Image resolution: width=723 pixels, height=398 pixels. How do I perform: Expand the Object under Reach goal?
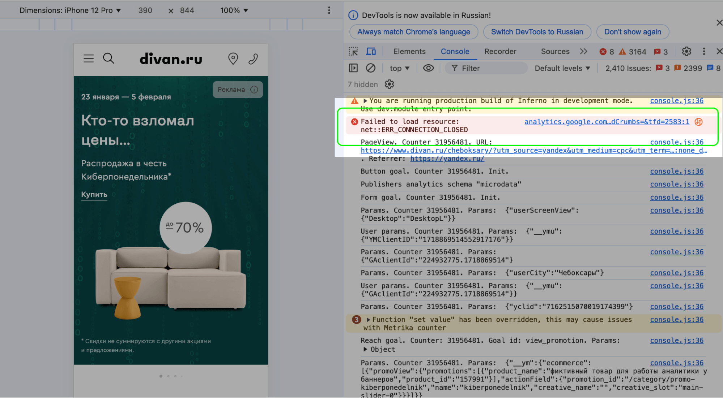click(365, 349)
